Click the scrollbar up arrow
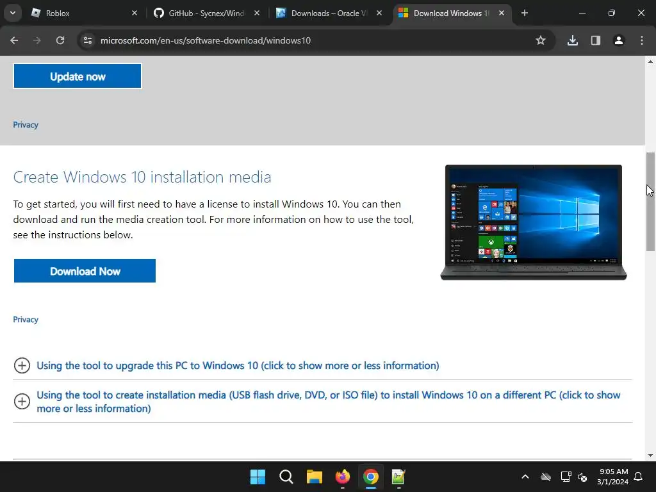The image size is (656, 492). click(x=650, y=61)
